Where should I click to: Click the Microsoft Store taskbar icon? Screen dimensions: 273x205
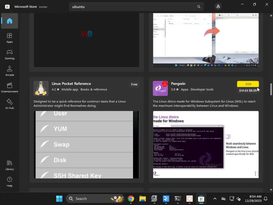click(x=201, y=199)
